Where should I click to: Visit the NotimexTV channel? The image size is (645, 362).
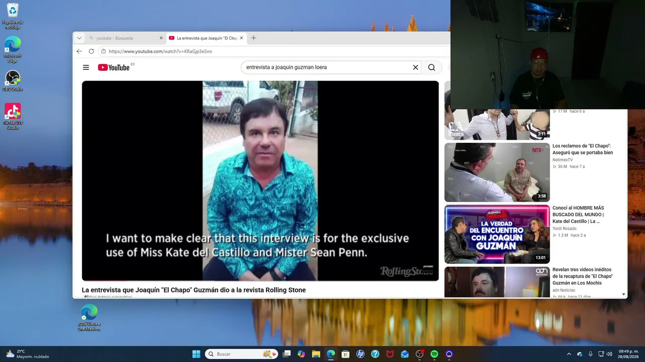click(x=562, y=160)
